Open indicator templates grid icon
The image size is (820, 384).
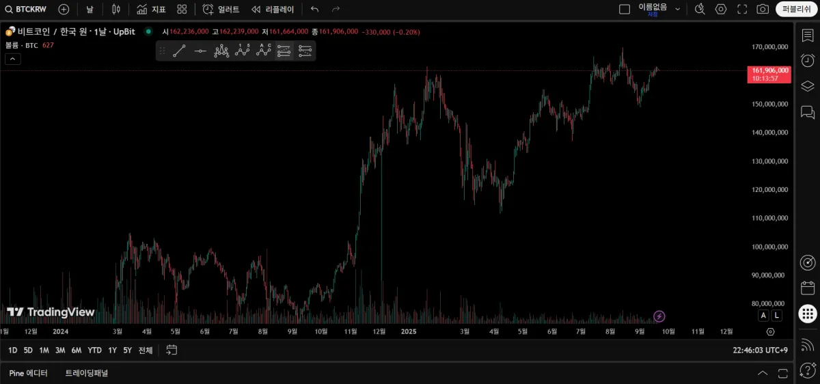click(182, 10)
